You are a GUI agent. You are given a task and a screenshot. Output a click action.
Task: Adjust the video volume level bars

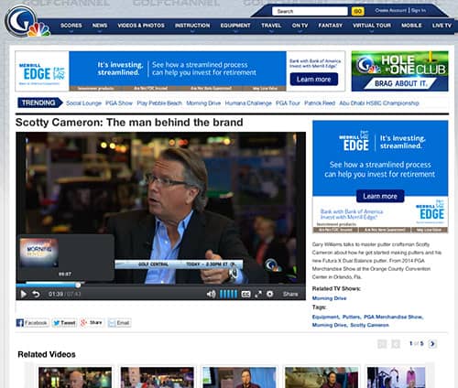point(228,294)
